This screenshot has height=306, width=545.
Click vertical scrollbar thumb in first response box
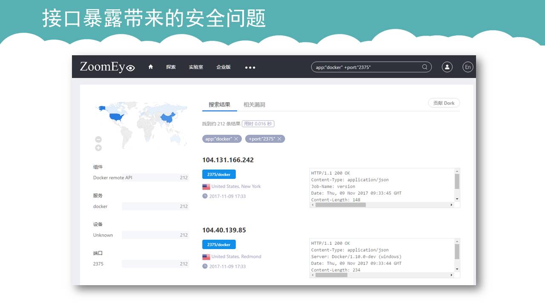[457, 181]
